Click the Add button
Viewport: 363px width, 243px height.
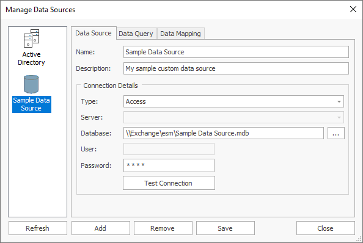pyautogui.click(x=100, y=228)
